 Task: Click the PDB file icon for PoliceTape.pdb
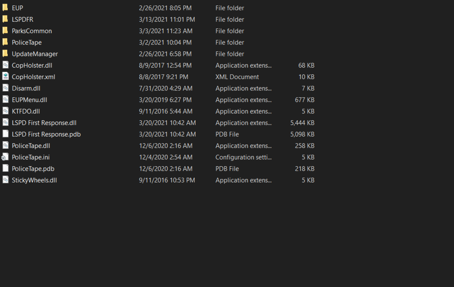(x=5, y=168)
